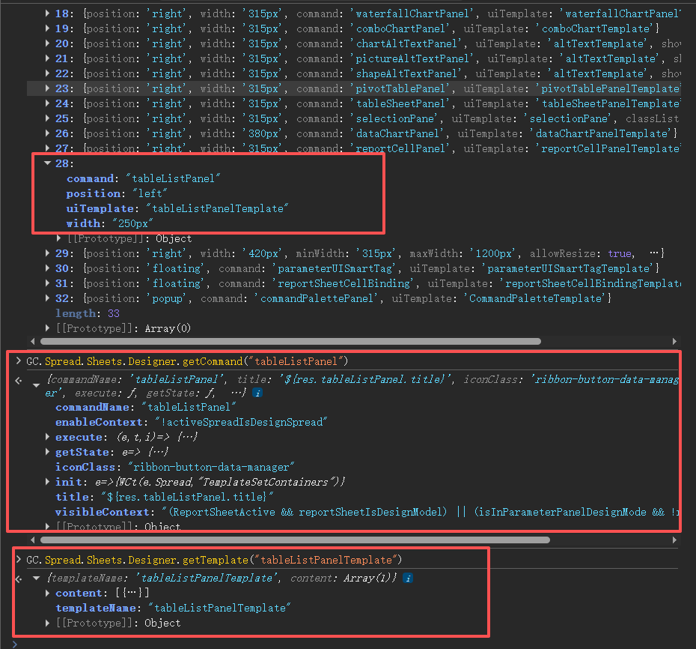Click the iconClass "ribbon-button-data-manager" value
Viewport: 696px width, 649px height.
tap(211, 467)
